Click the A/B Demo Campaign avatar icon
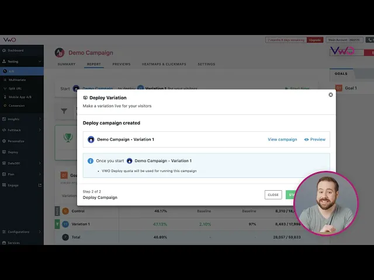Image resolution: width=374 pixels, height=280 pixels. pyautogui.click(x=60, y=52)
